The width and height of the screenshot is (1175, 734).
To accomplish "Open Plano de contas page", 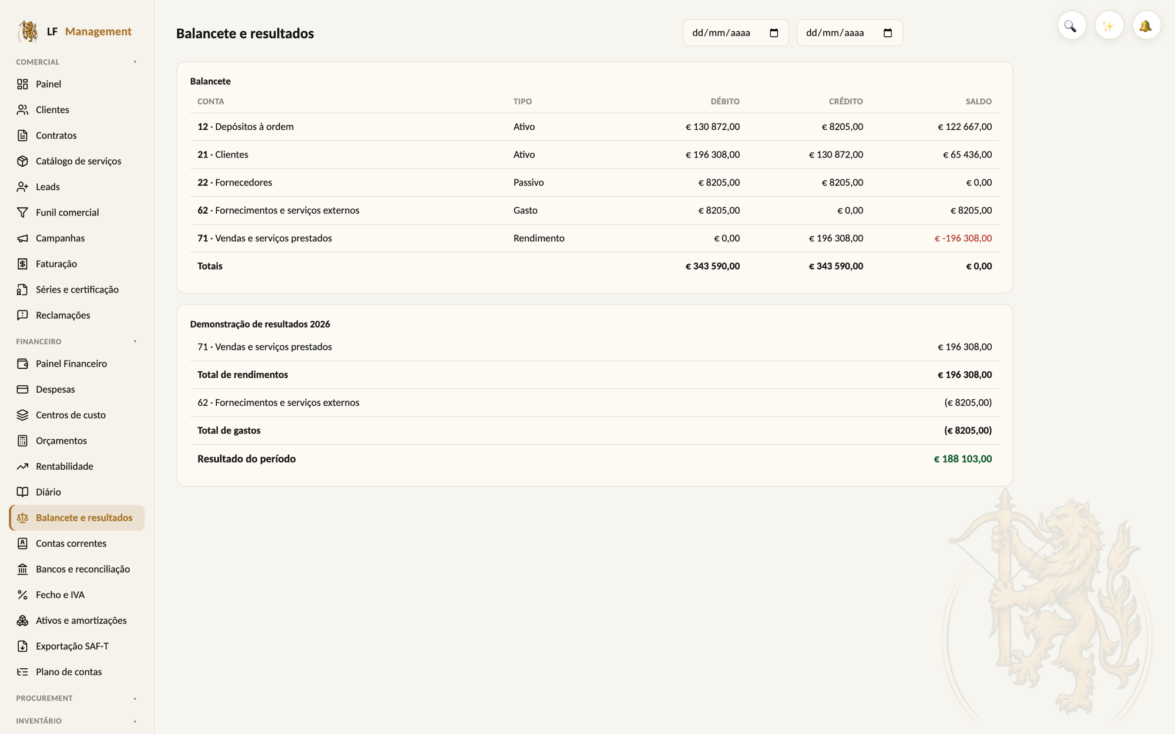I will coord(77,672).
